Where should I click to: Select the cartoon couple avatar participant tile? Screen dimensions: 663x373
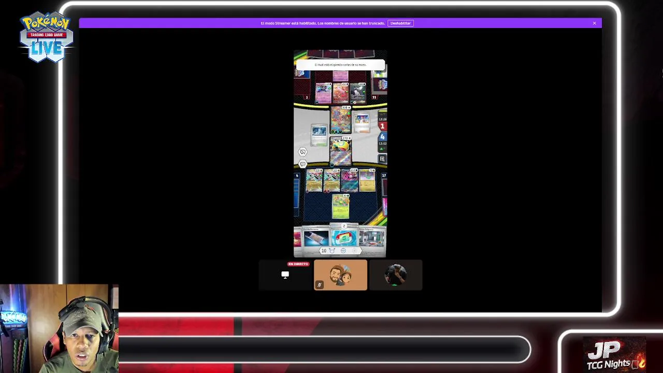pyautogui.click(x=340, y=275)
